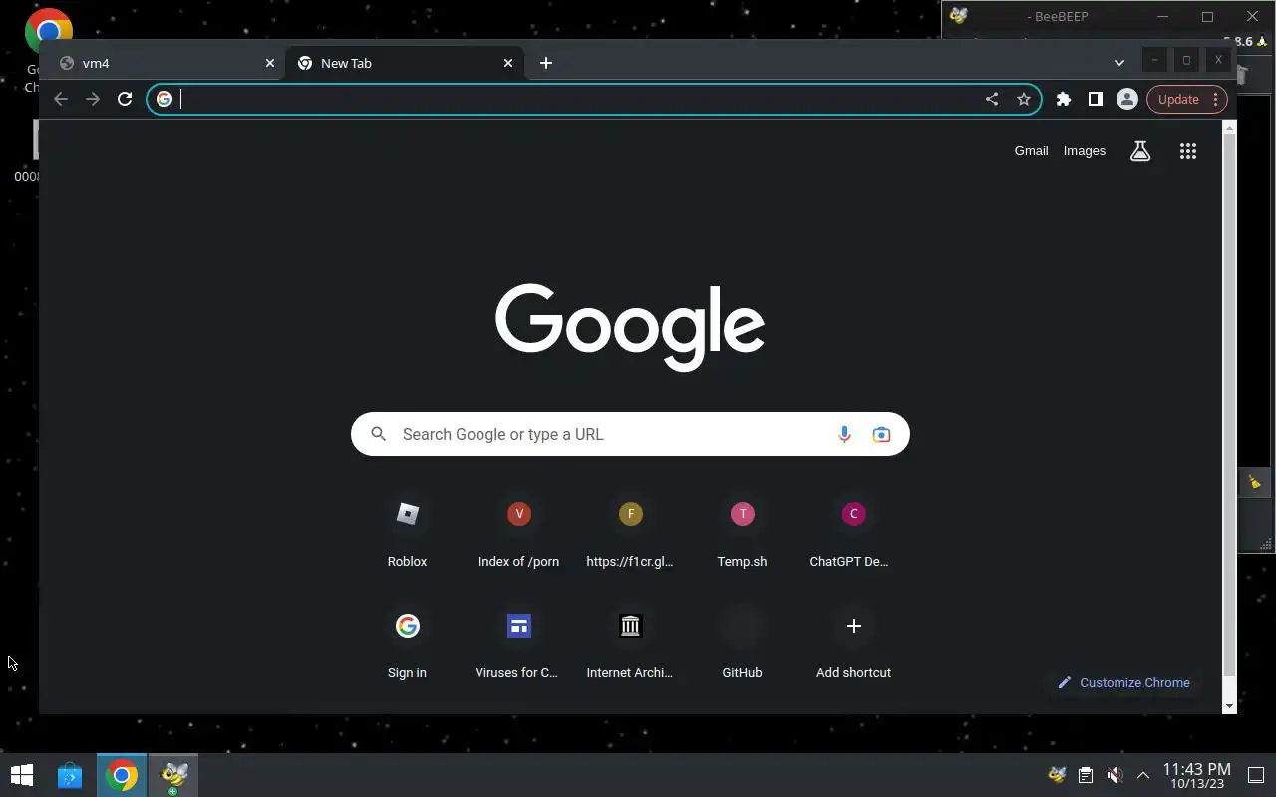Click the scrollbar down arrow
This screenshot has width=1276, height=797.
1229,706
